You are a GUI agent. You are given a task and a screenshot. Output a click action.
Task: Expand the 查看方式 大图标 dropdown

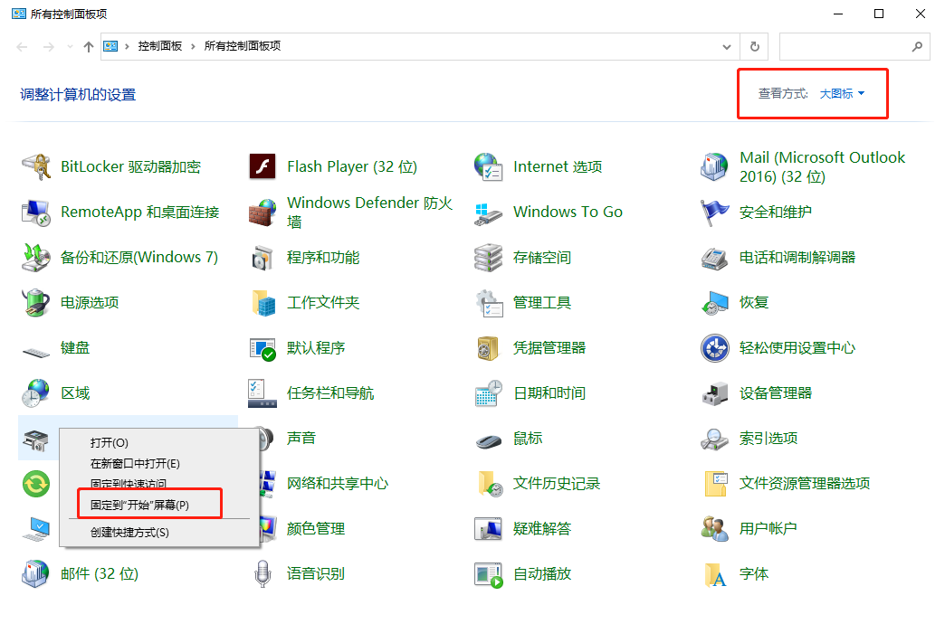(842, 93)
